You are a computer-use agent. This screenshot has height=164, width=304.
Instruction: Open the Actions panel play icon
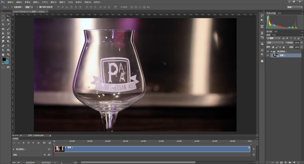click(x=262, y=20)
